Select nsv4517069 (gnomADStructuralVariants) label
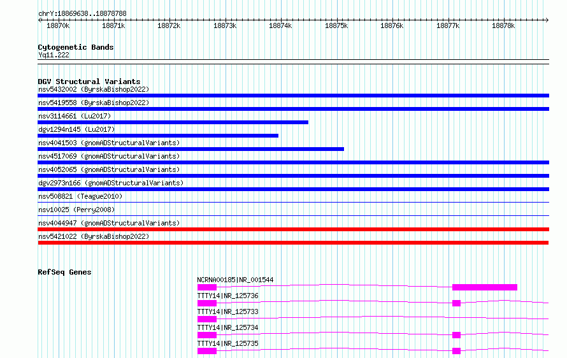The image size is (567, 358). point(109,156)
